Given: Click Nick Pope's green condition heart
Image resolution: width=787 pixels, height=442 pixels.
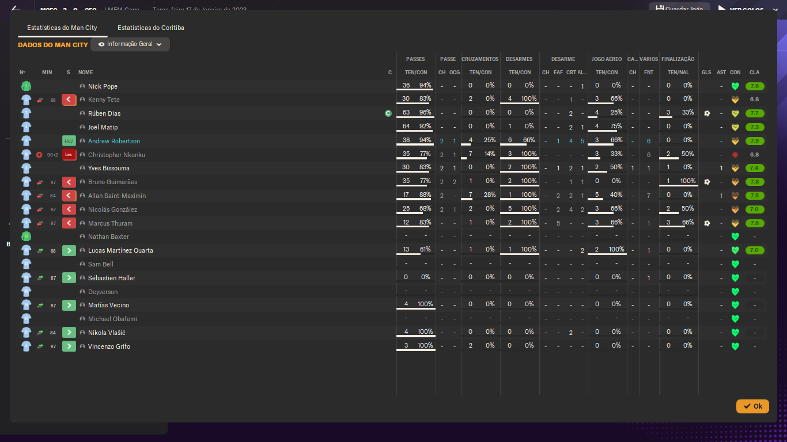Looking at the screenshot, I should coord(735,86).
